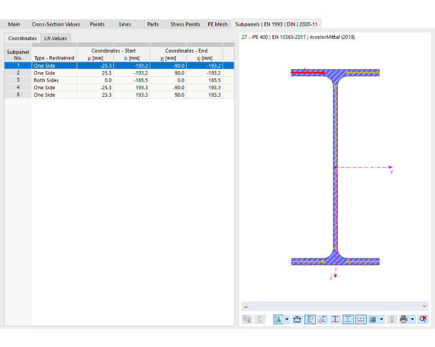Viewport: 435px width, 347px height.
Task: Open the Cross-Section Values tab
Action: tap(56, 24)
